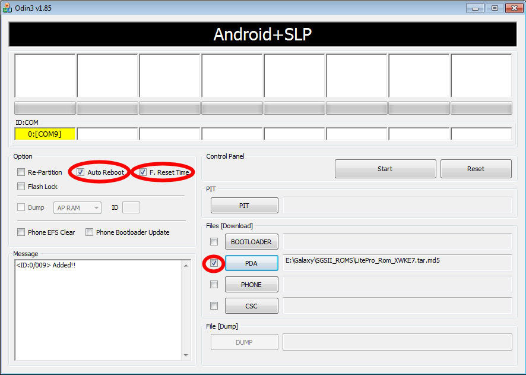
Task: Click the File [Dump] path field
Action: (398, 342)
